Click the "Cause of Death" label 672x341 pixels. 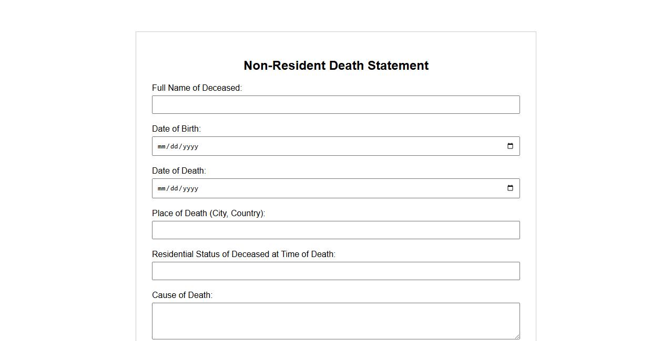click(182, 295)
